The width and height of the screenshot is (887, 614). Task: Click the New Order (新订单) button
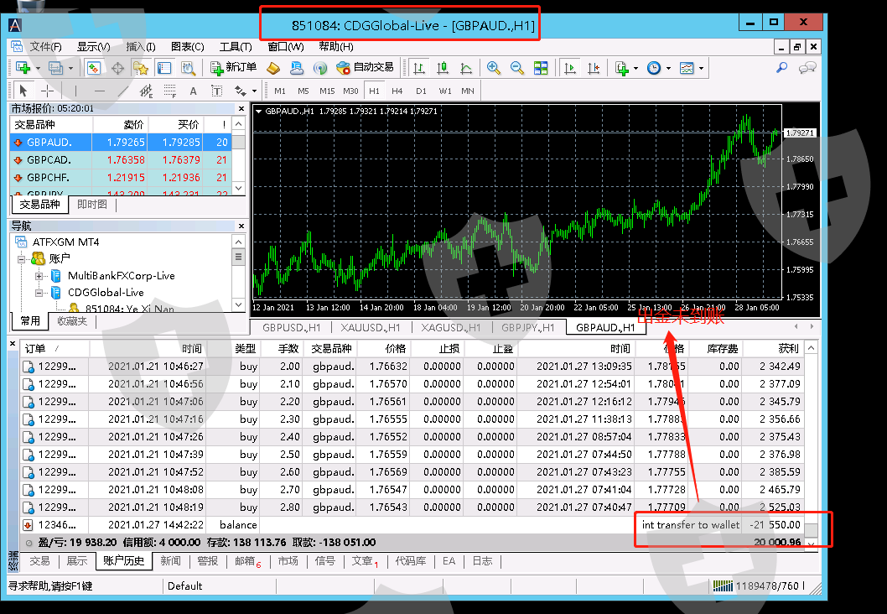coord(234,68)
